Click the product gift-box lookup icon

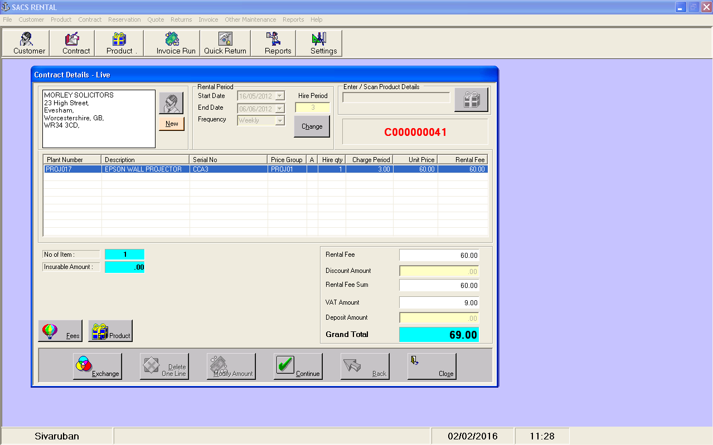point(471,100)
